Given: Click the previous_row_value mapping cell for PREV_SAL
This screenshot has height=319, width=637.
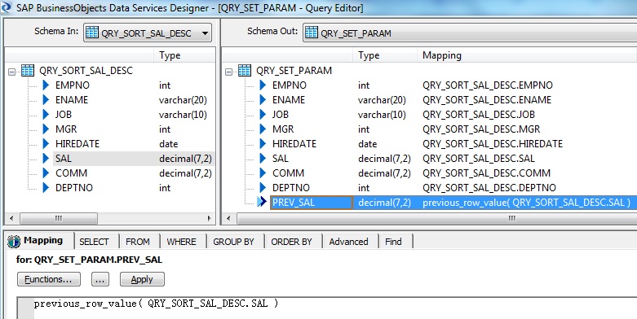Looking at the screenshot, I should pyautogui.click(x=527, y=203).
